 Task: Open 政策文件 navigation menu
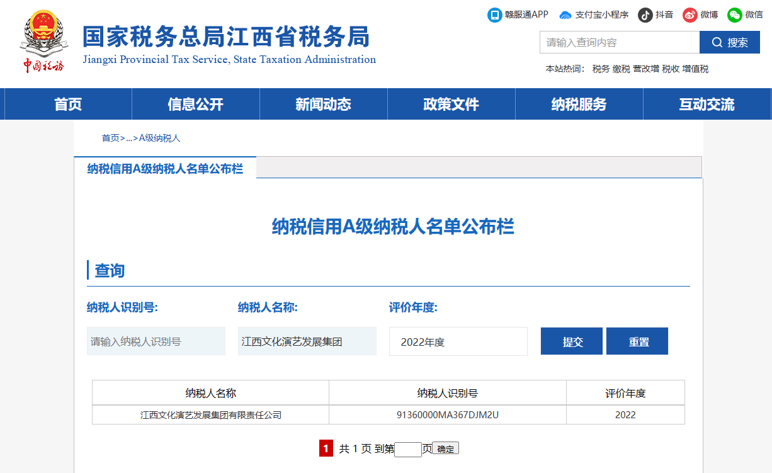click(x=451, y=104)
